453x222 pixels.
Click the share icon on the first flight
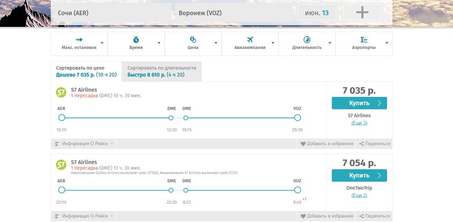361,144
